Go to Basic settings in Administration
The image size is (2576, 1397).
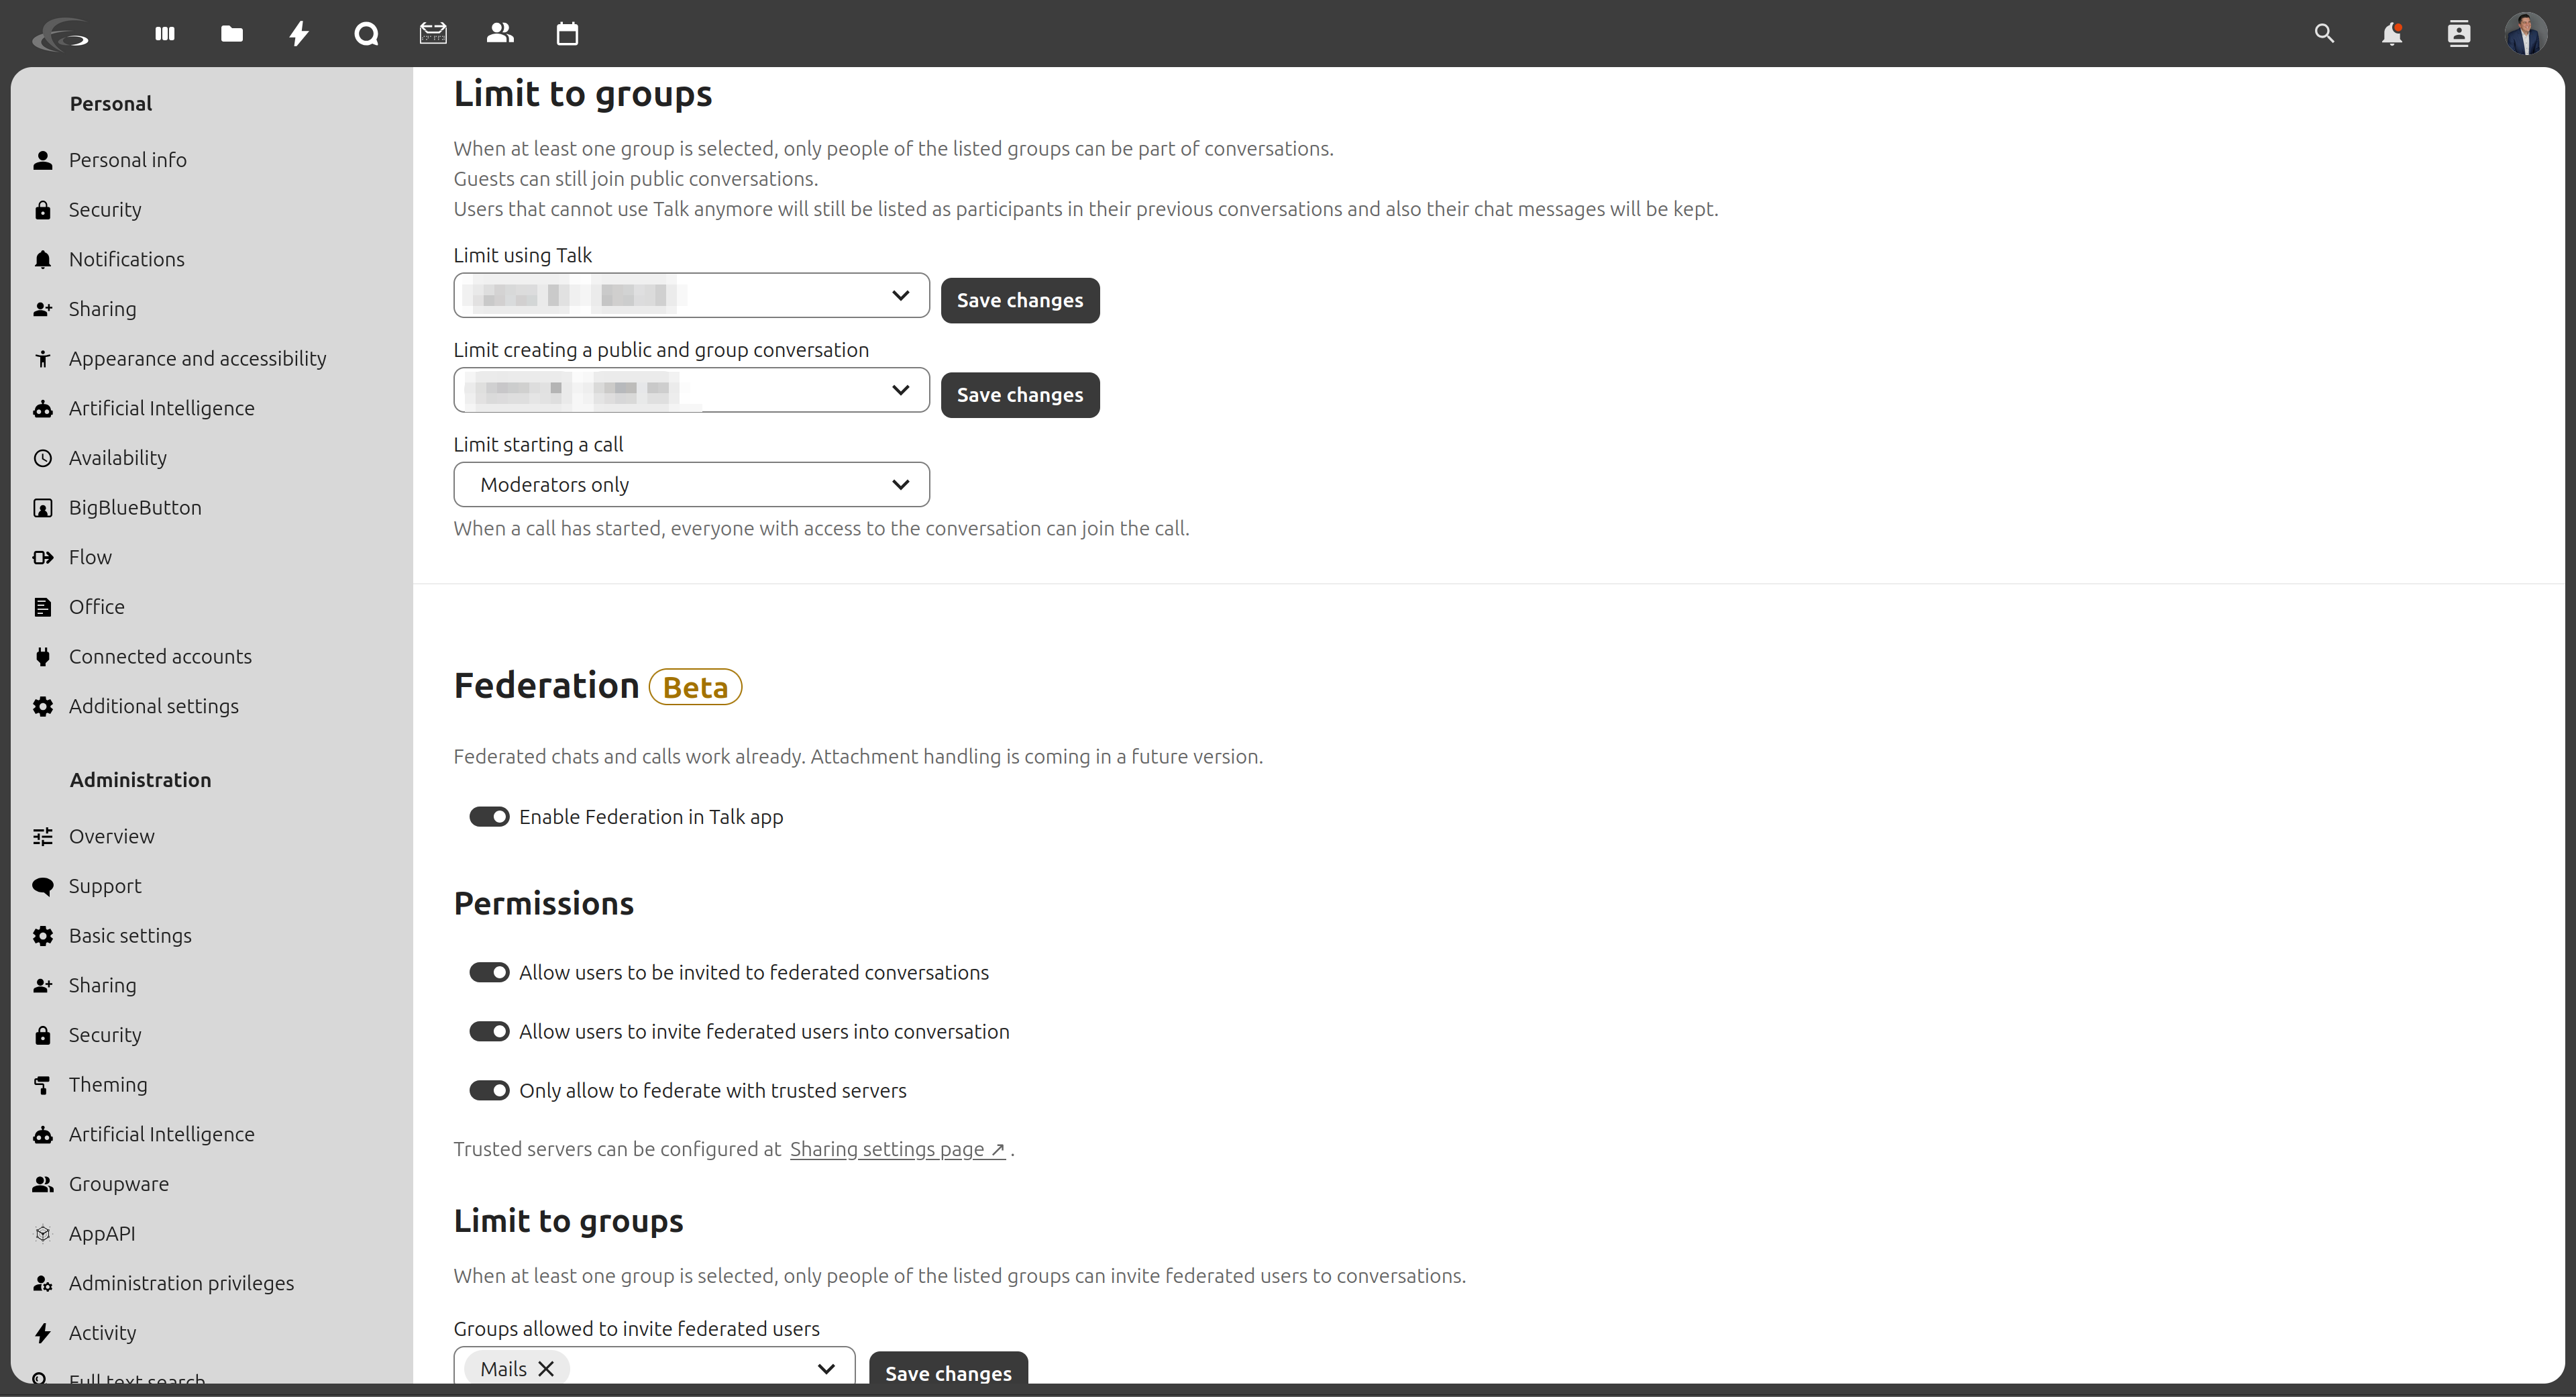tap(130, 936)
